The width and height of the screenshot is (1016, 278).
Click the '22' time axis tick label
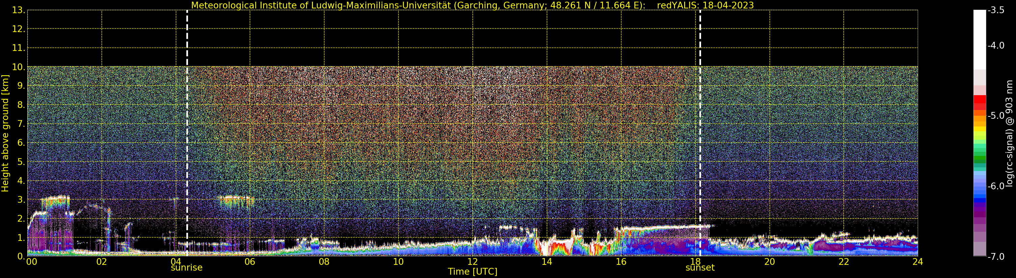pos(844,261)
